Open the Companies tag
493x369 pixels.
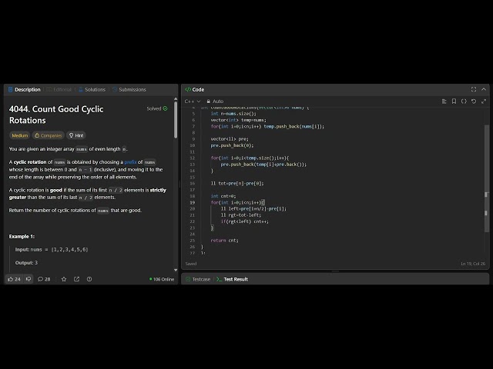pyautogui.click(x=48, y=135)
